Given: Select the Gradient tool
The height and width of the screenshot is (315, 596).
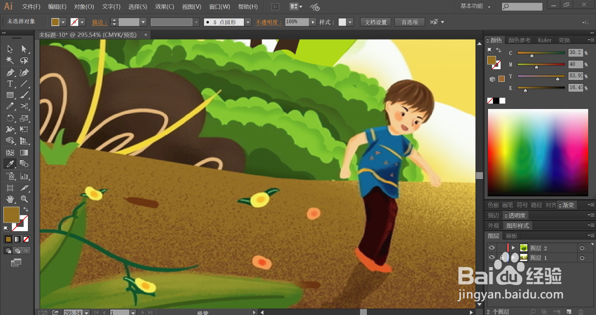Looking at the screenshot, I should (x=24, y=153).
